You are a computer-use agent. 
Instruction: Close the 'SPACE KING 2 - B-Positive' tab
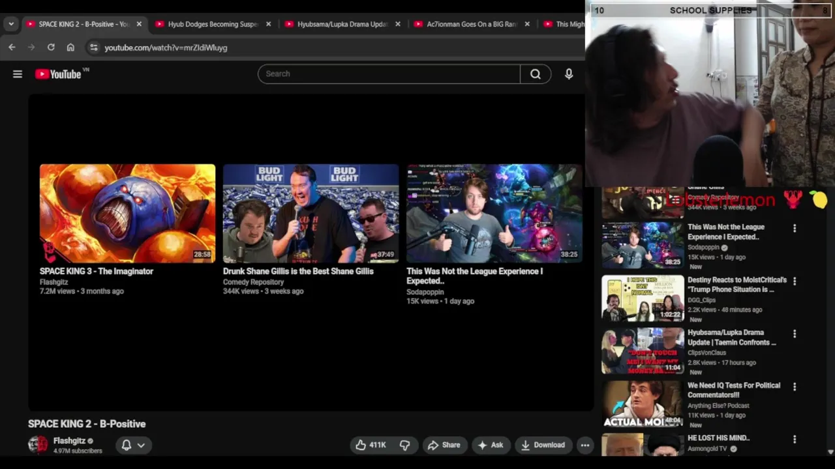139,24
